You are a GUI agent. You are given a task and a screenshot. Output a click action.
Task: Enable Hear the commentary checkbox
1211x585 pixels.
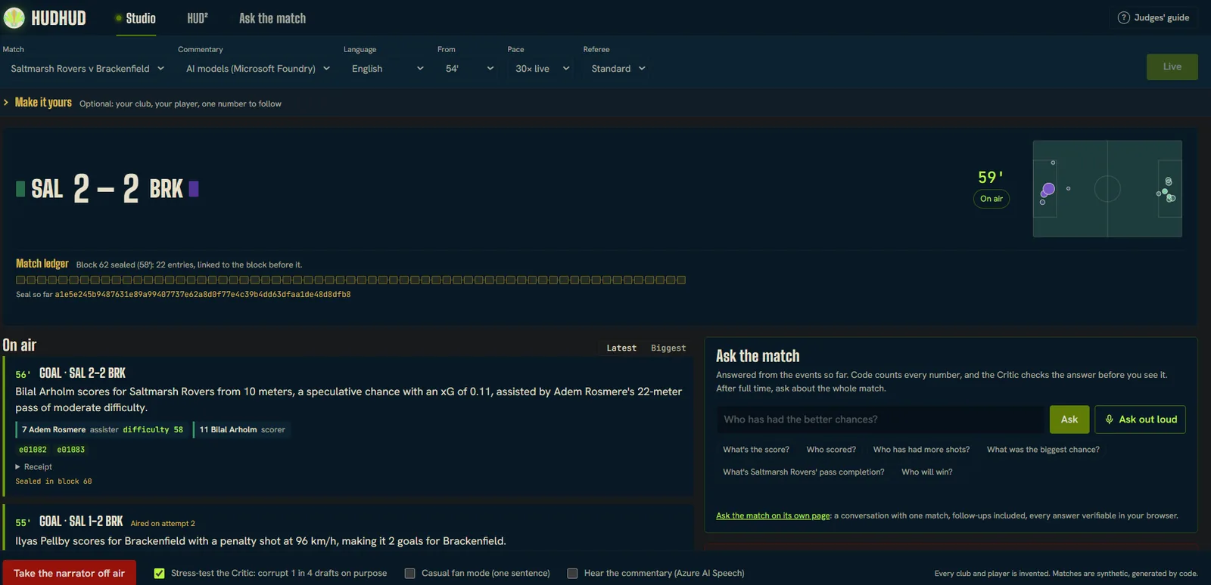click(x=572, y=574)
